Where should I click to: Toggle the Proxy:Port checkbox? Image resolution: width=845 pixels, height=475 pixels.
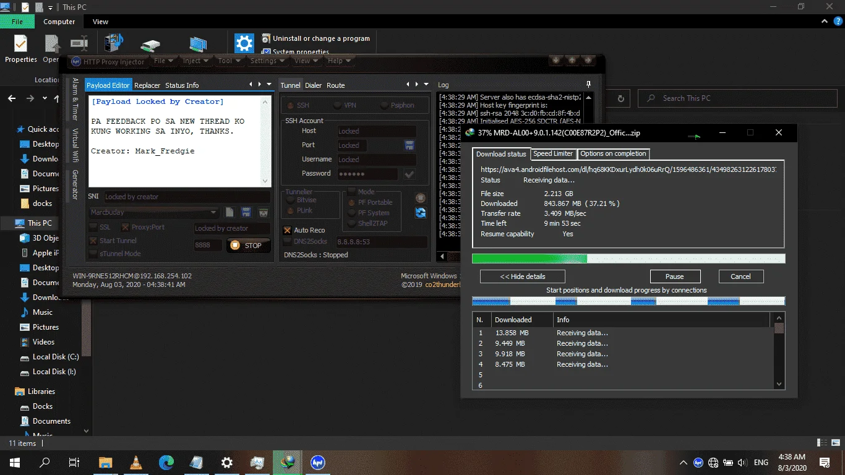point(126,227)
